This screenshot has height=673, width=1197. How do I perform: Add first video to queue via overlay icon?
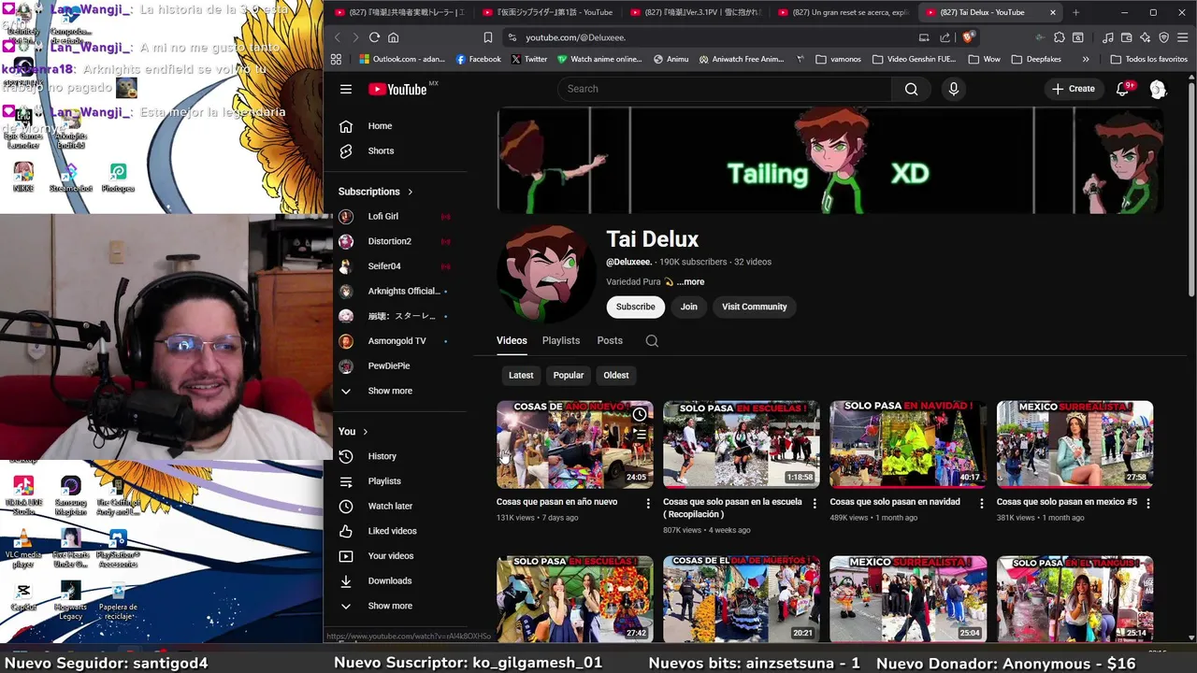pyautogui.click(x=640, y=435)
